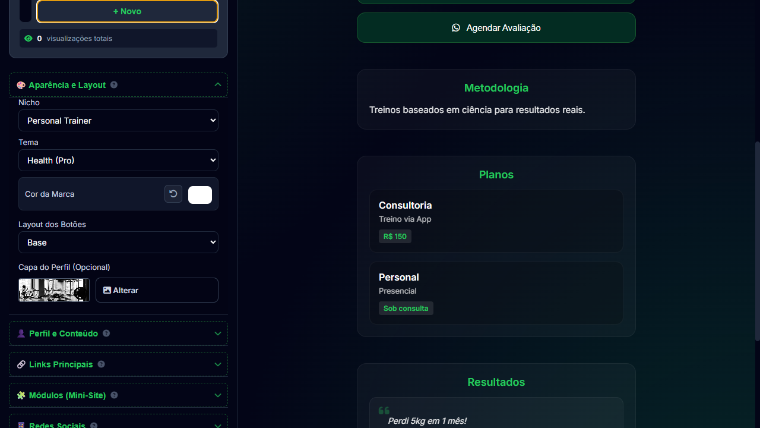Click the WhatsApp icon on Agendar Avaliação
Image resolution: width=760 pixels, height=428 pixels.
click(x=456, y=28)
